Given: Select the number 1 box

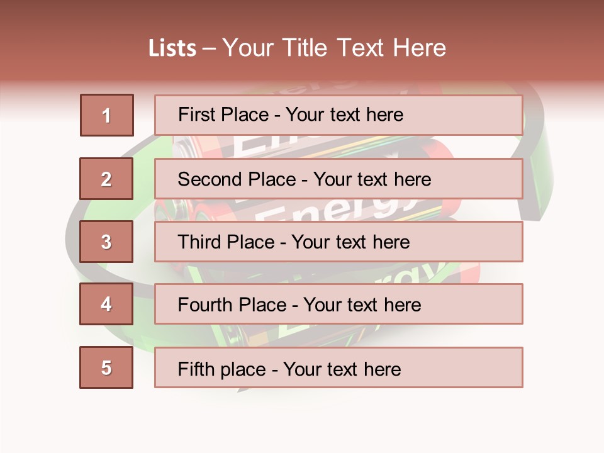Looking at the screenshot, I should (107, 115).
